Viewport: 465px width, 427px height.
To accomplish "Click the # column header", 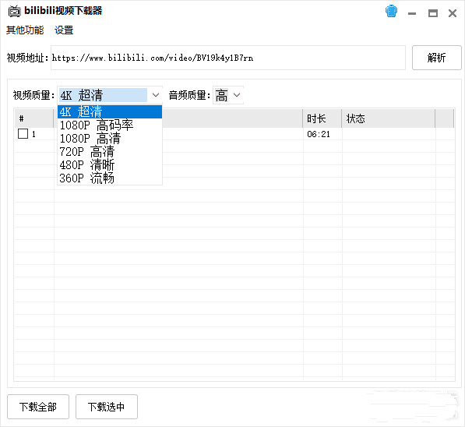I will [x=34, y=118].
